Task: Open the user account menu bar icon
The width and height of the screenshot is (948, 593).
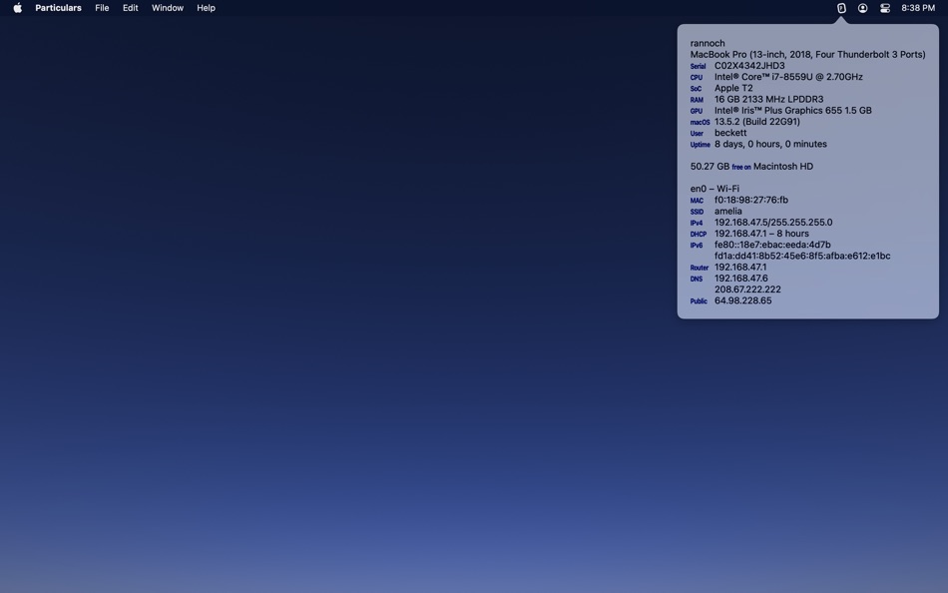Action: point(863,8)
